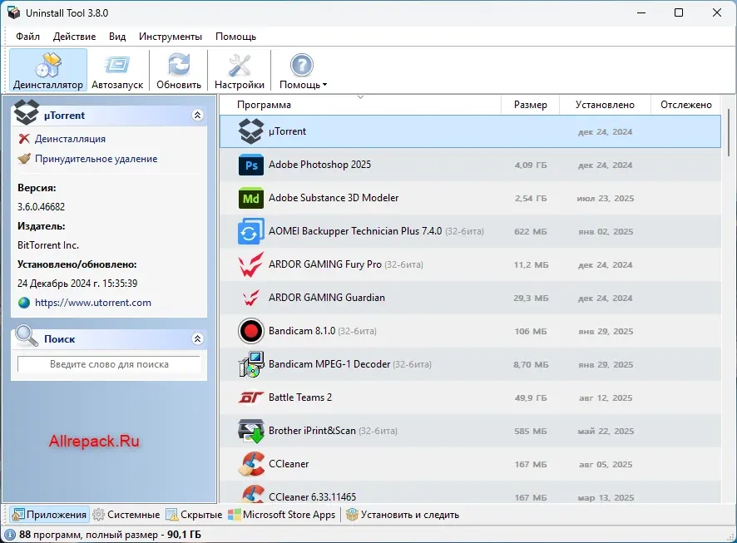Select the Bandicam MPEG-1 Decoder icon
The width and height of the screenshot is (737, 543).
(x=251, y=364)
